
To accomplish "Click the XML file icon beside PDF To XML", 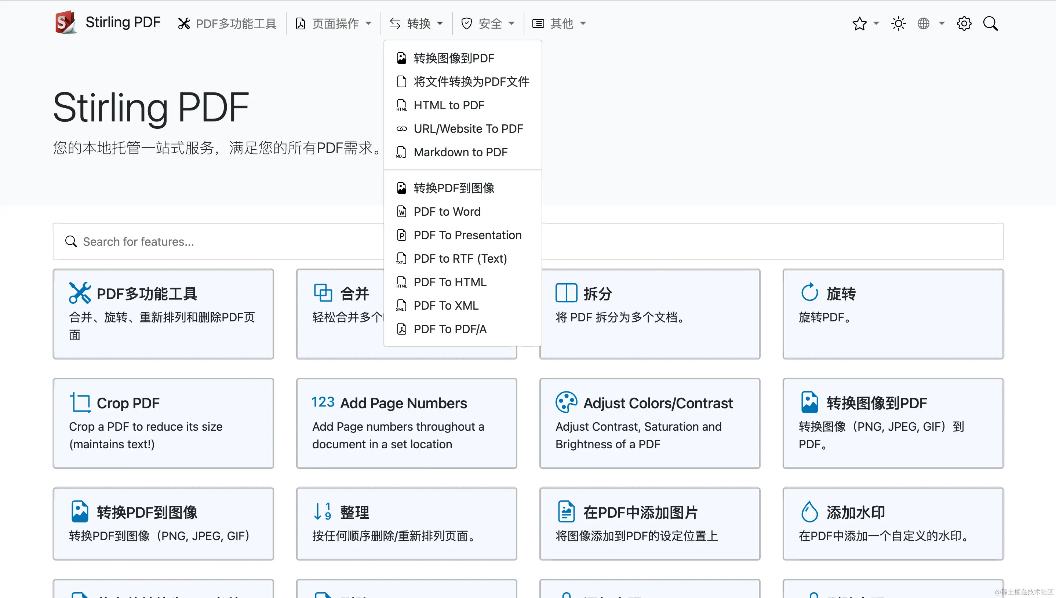I will pyautogui.click(x=401, y=305).
